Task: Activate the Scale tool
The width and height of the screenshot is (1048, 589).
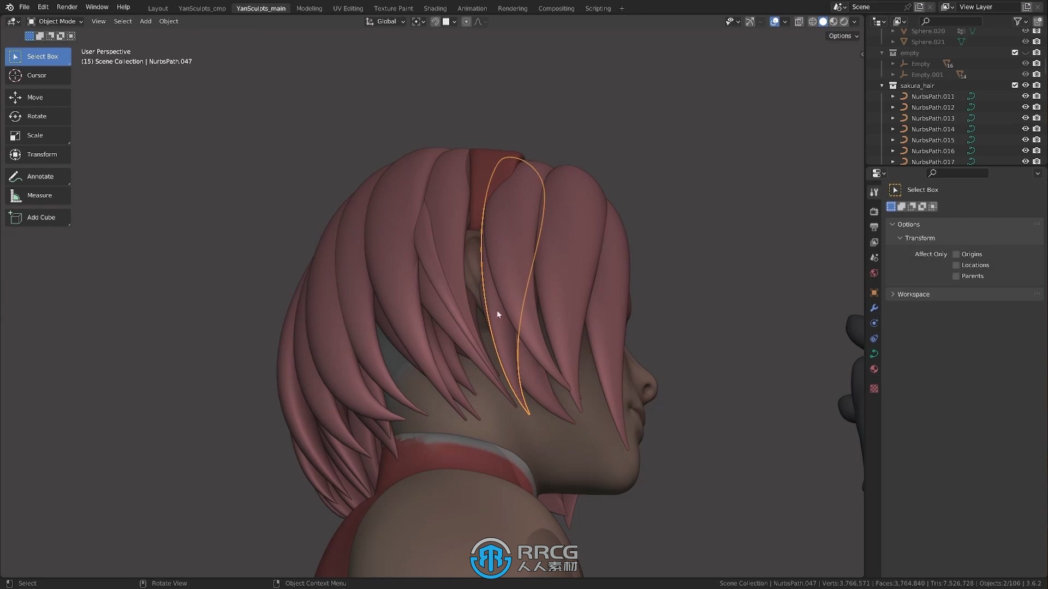Action: pyautogui.click(x=38, y=135)
